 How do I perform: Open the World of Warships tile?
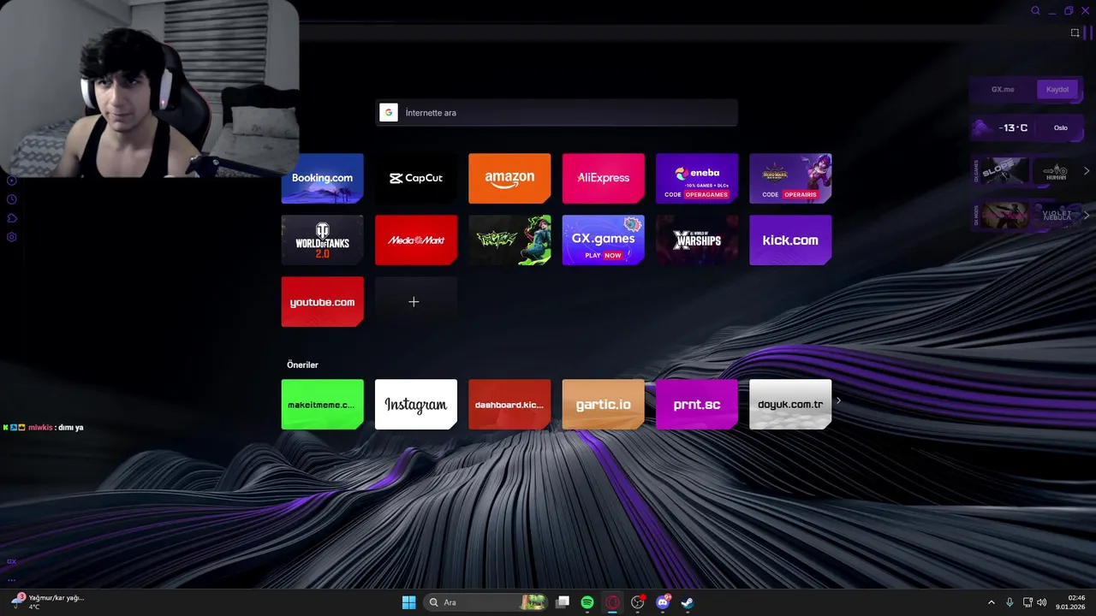pyautogui.click(x=697, y=240)
